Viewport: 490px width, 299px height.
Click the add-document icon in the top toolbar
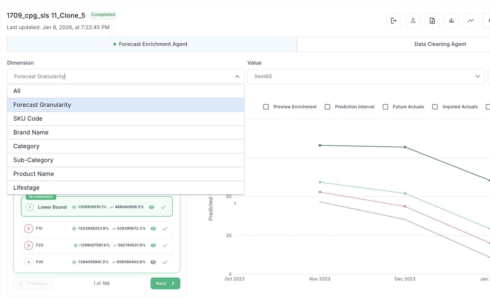(432, 21)
